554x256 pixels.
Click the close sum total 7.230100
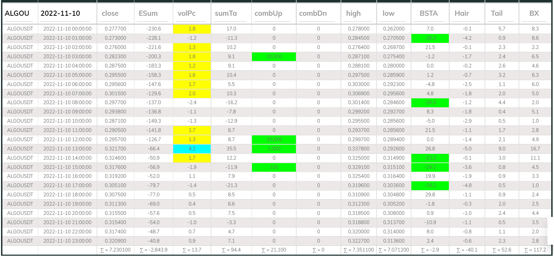[x=115, y=250]
